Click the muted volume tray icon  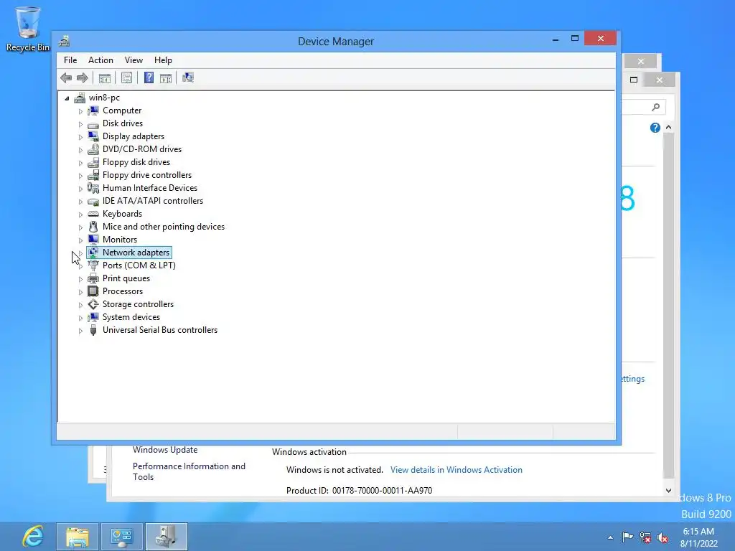(x=663, y=537)
